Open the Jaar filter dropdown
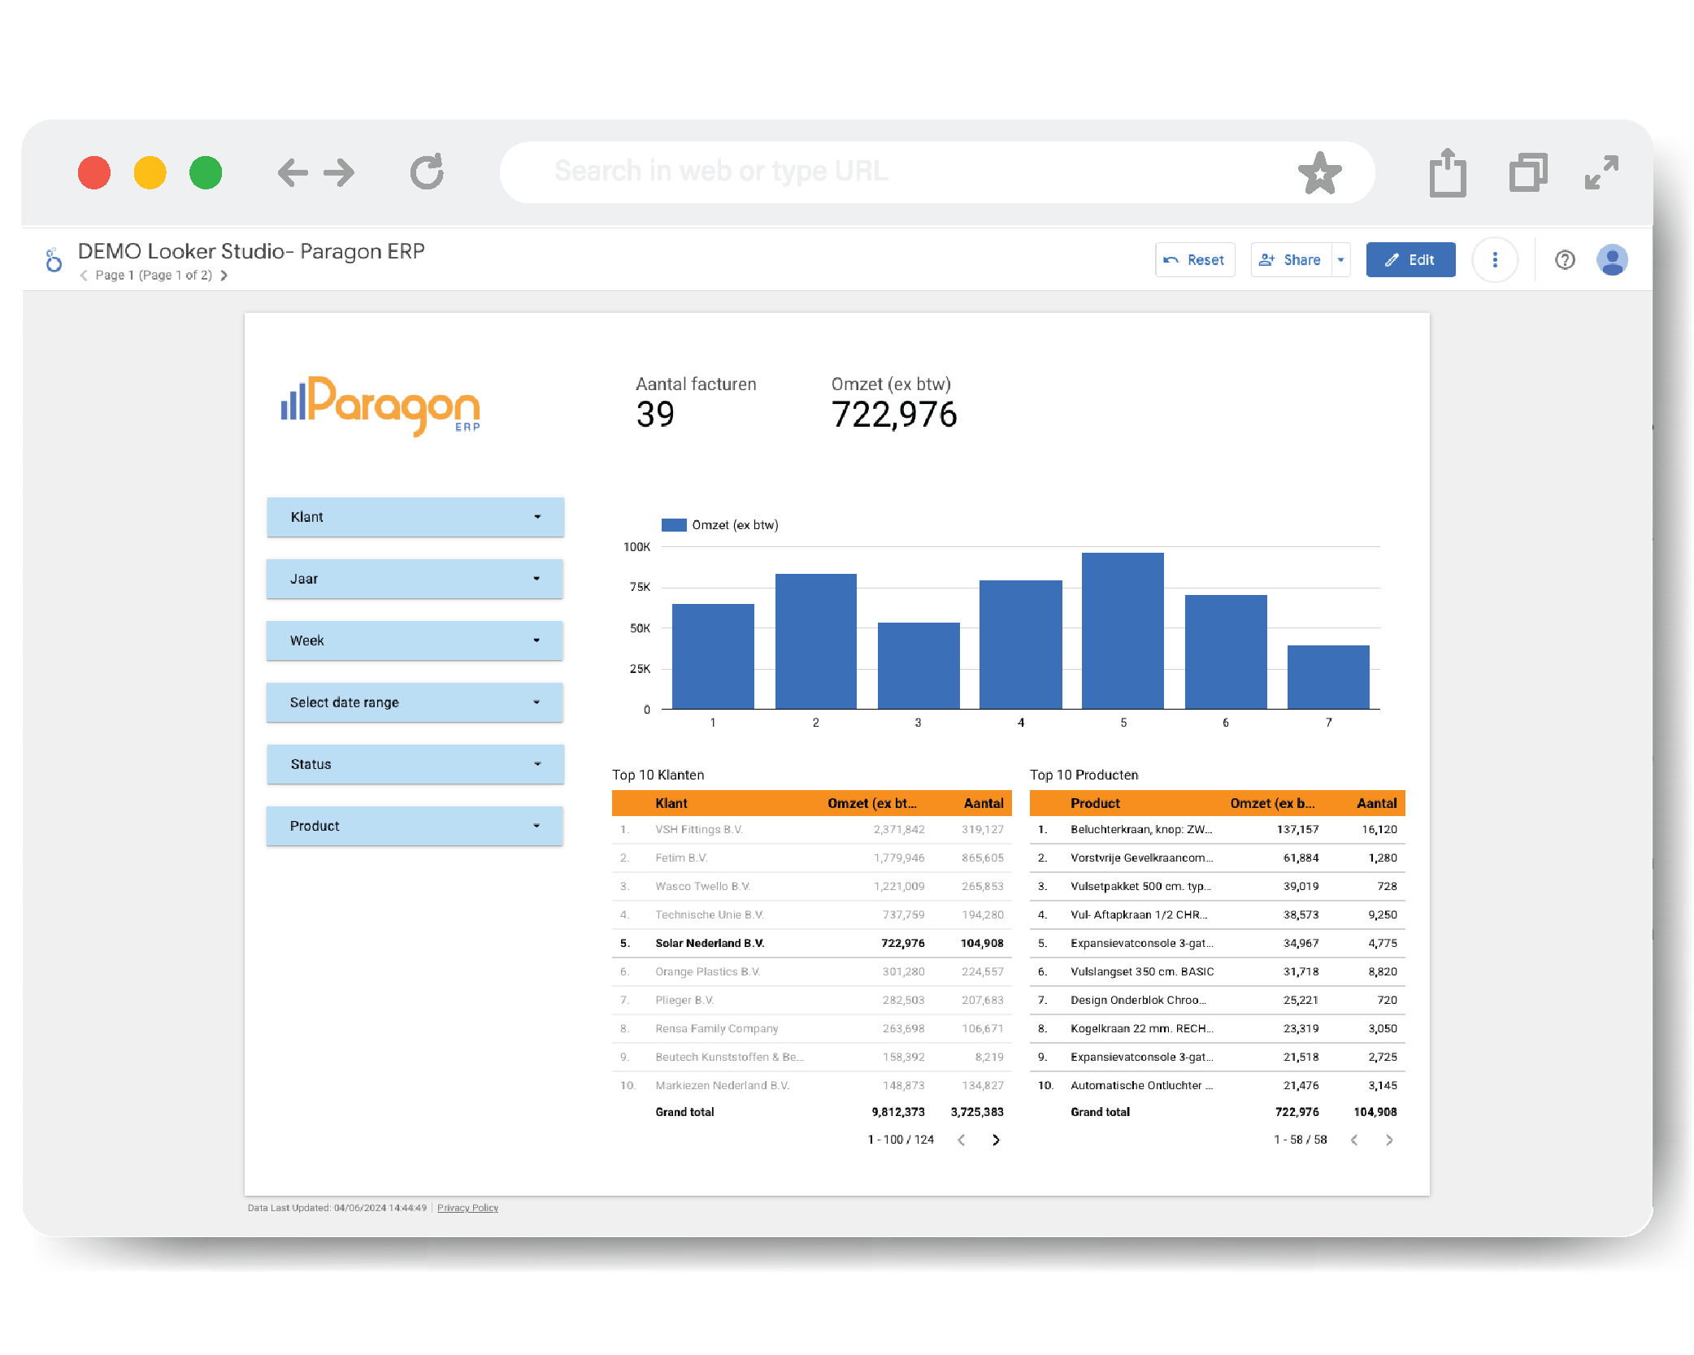The image size is (1694, 1355). point(415,579)
